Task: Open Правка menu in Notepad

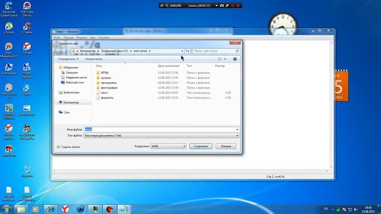Action: coord(68,37)
